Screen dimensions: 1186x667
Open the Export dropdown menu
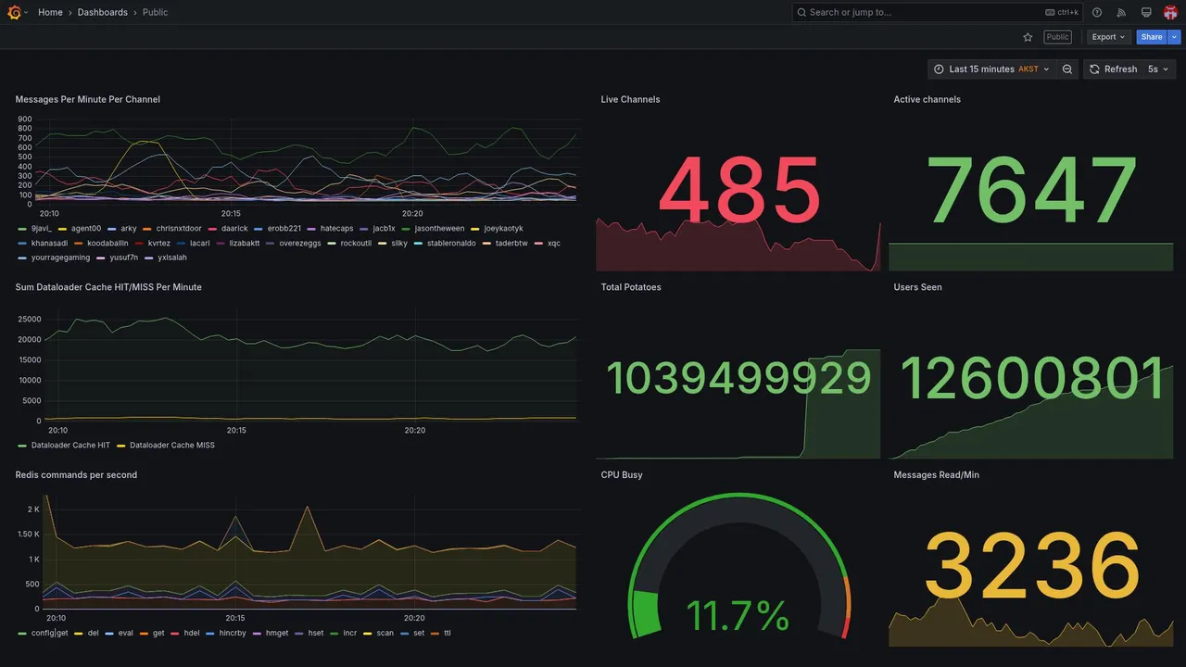point(1108,37)
